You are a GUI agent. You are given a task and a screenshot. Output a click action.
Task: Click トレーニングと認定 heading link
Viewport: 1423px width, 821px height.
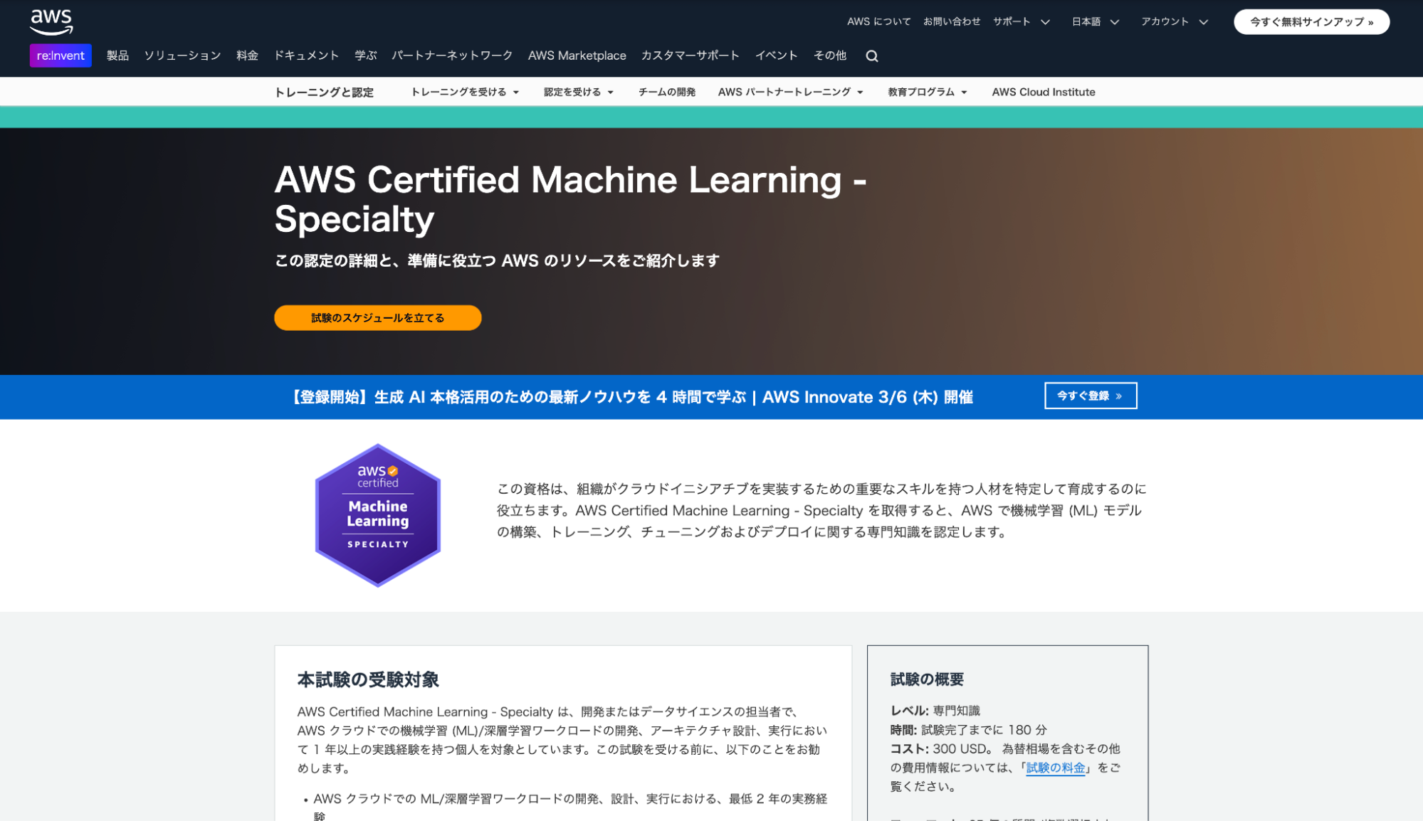coord(324,92)
